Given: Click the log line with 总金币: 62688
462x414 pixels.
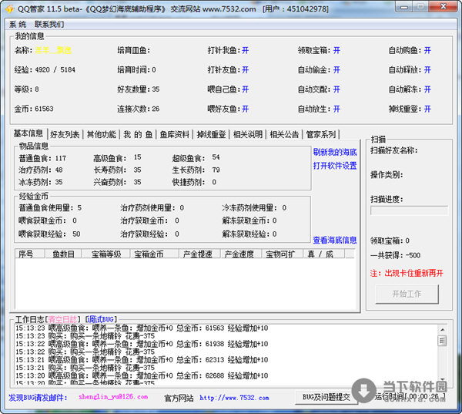Looking at the screenshot, I should [142, 375].
